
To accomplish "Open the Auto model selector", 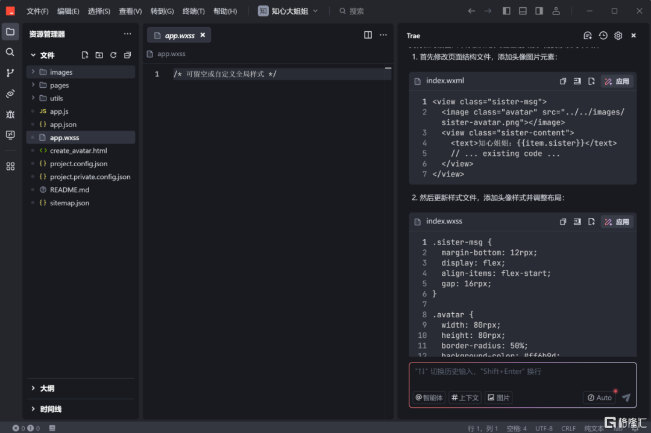I will 600,397.
